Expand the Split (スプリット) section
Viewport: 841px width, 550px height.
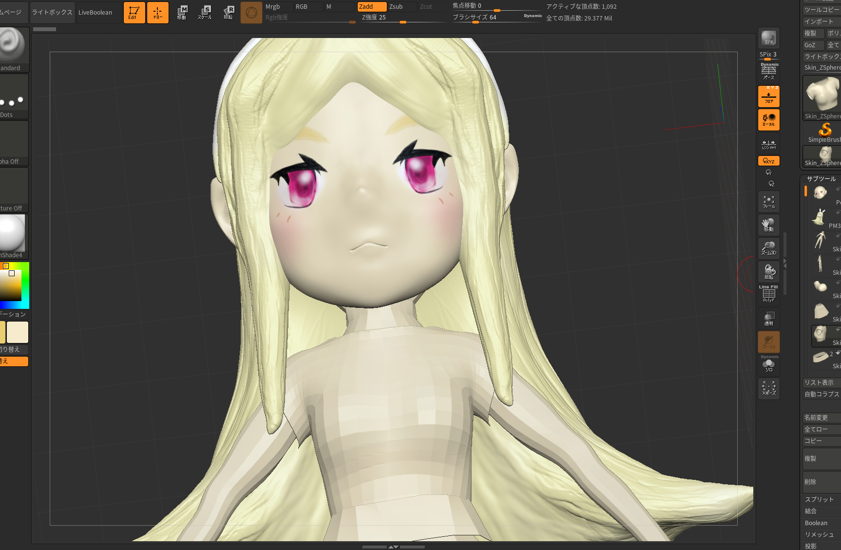[822, 499]
